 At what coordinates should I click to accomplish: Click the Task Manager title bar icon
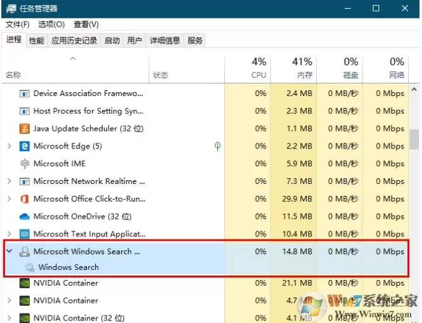[x=11, y=9]
